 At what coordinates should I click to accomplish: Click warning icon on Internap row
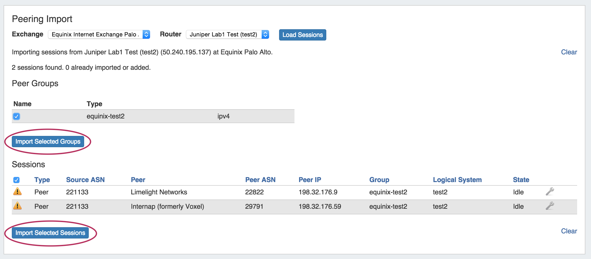[x=17, y=206]
